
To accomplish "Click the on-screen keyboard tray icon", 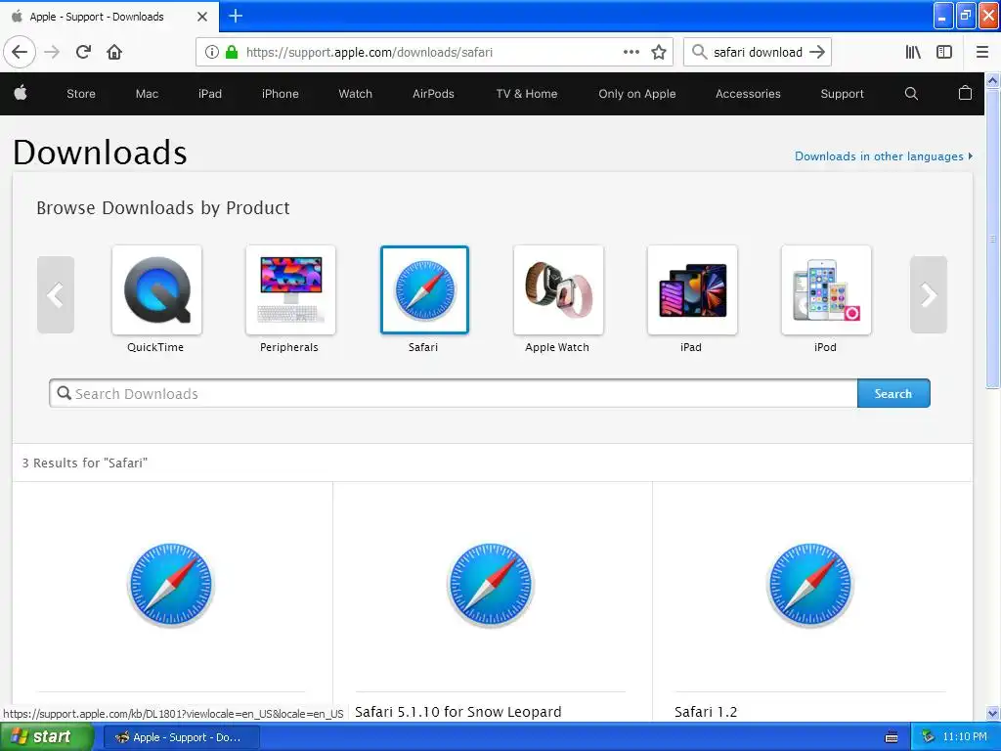I will click(x=892, y=737).
